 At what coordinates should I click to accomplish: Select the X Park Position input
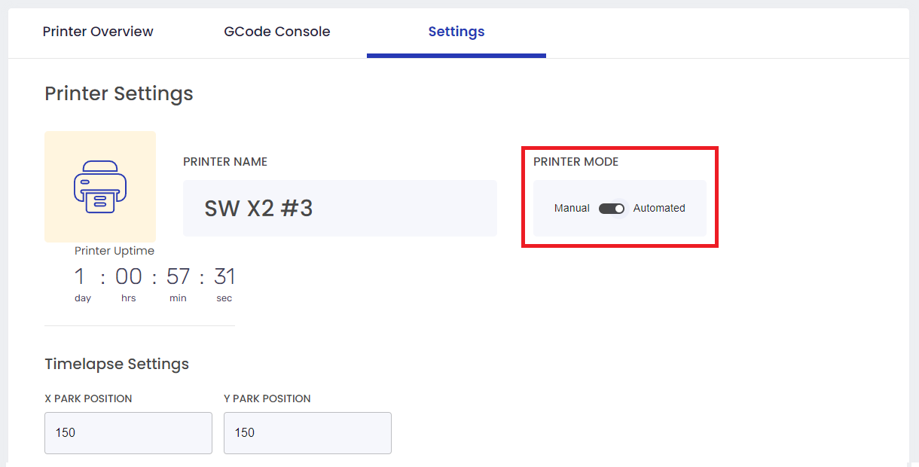(128, 433)
